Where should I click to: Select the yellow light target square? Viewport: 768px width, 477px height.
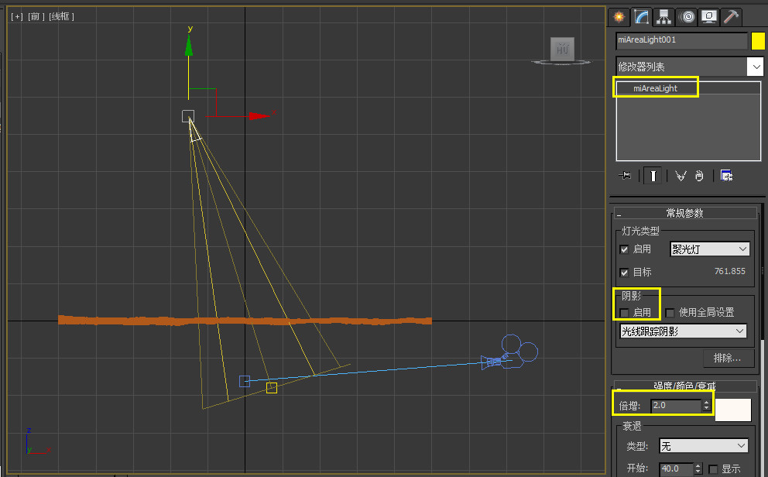point(272,388)
